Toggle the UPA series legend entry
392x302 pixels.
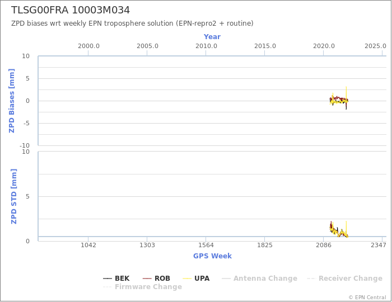pyautogui.click(x=196, y=279)
